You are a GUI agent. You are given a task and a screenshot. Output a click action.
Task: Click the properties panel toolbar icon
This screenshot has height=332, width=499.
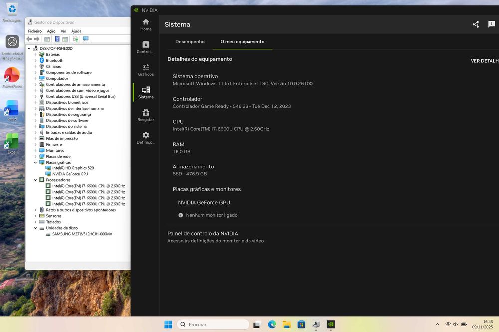coord(65,39)
